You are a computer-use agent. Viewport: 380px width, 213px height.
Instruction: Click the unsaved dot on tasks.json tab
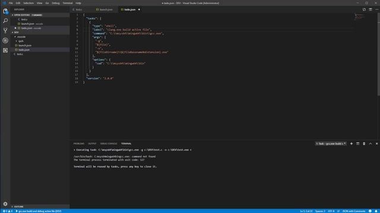(x=139, y=9)
